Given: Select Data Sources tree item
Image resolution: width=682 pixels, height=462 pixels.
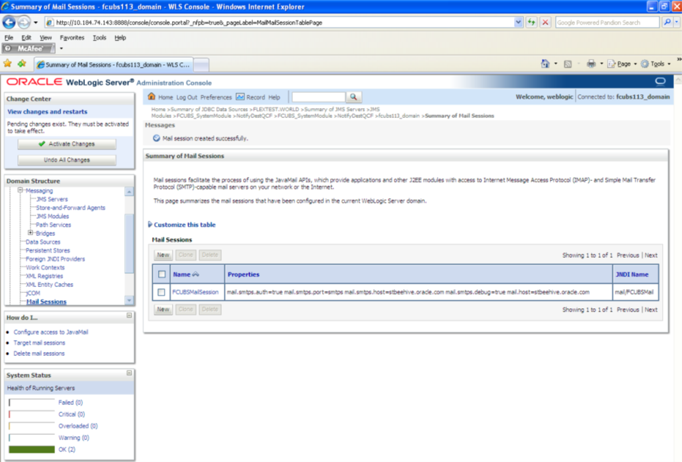Looking at the screenshot, I should pyautogui.click(x=43, y=242).
